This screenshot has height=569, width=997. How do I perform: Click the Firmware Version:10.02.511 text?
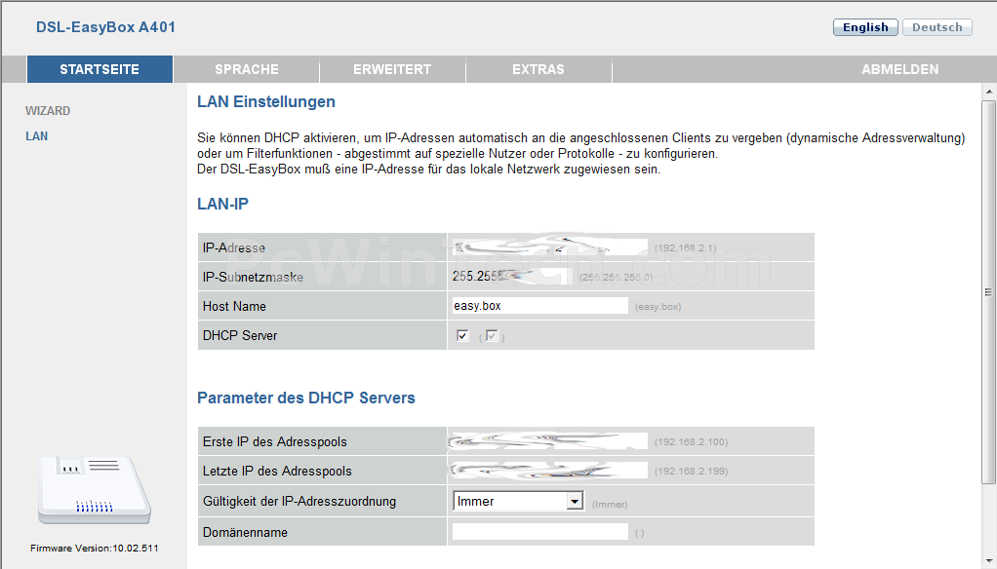point(94,548)
